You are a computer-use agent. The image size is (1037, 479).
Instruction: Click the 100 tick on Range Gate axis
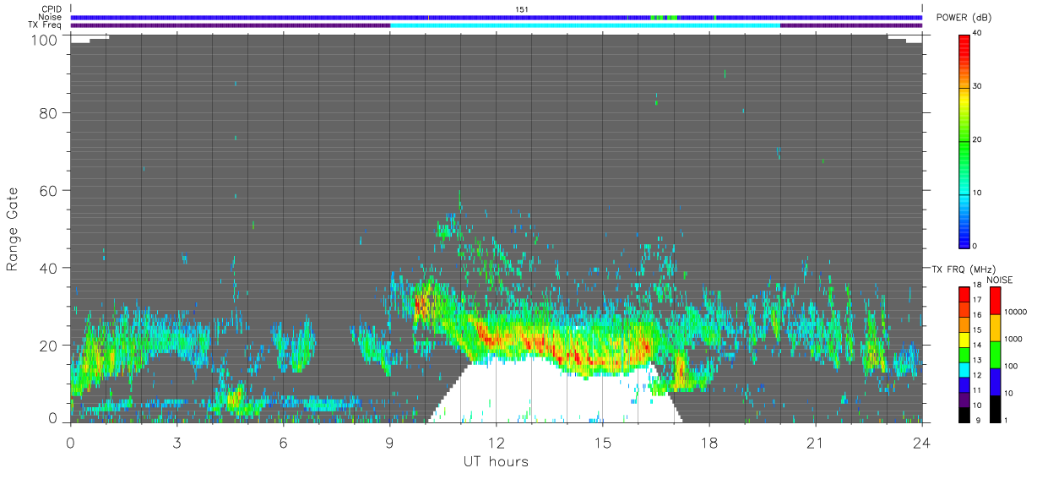[42, 40]
